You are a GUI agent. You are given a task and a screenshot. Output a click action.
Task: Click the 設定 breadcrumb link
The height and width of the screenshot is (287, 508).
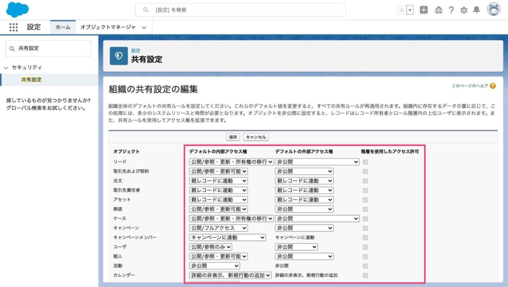tap(136, 51)
